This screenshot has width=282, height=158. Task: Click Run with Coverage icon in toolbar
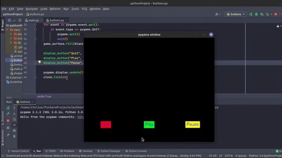[x=262, y=14]
